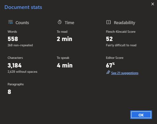The image size is (157, 124).
Task: Open the See 21 suggestions link
Action: [125, 73]
